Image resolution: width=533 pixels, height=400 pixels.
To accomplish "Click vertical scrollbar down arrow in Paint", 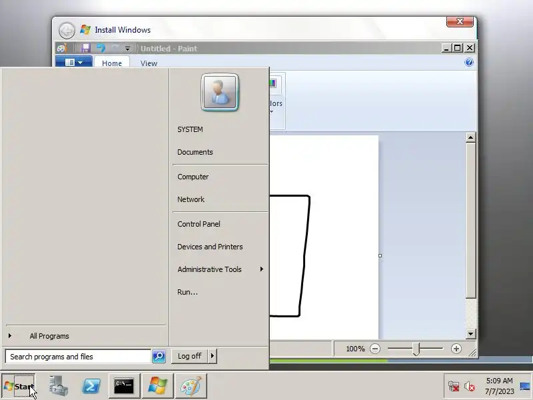I will pos(470,334).
